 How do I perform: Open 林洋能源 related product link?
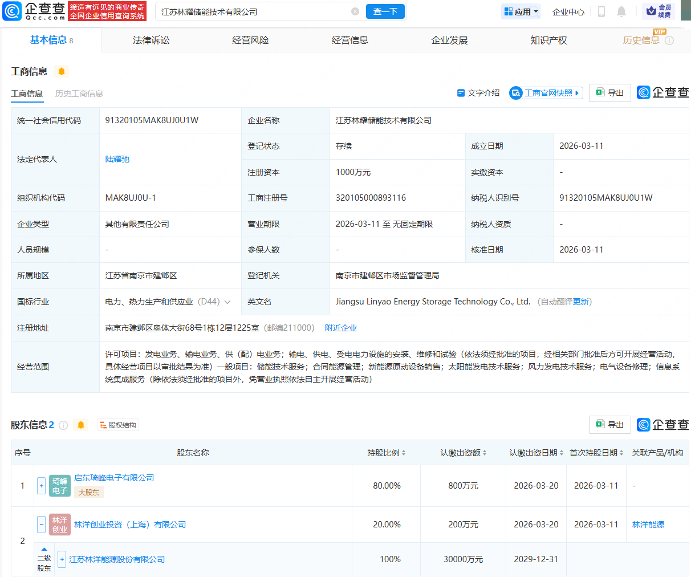click(x=648, y=525)
